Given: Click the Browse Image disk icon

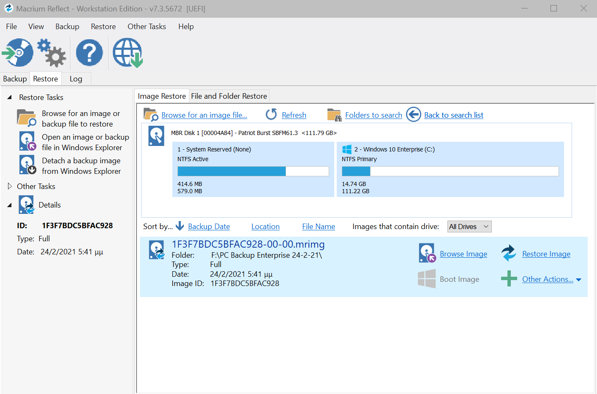Looking at the screenshot, I should tap(427, 253).
